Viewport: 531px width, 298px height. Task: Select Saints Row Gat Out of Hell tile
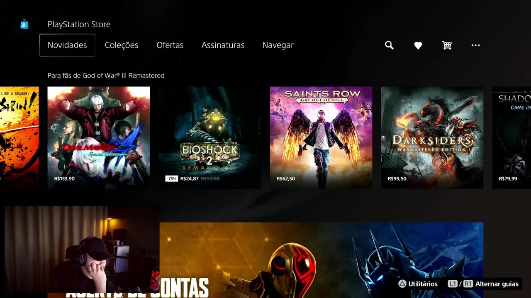321,137
